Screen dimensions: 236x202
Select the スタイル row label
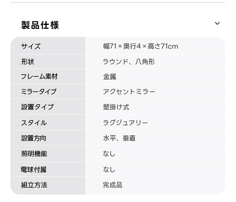34,123
